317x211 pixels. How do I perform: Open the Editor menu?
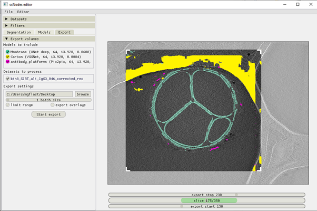(23, 12)
